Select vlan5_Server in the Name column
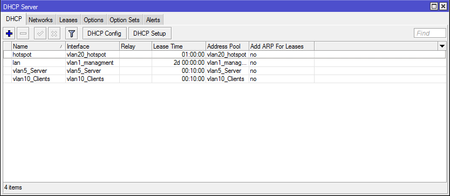Image resolution: width=450 pixels, height=196 pixels. (30, 71)
